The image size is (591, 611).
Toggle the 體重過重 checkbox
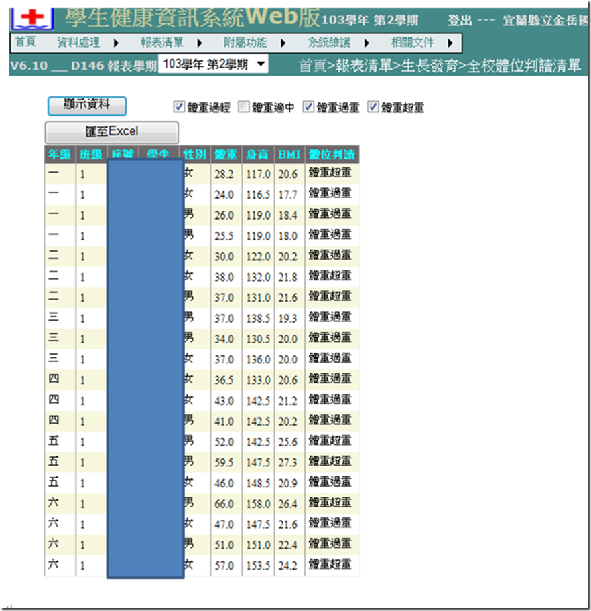point(308,107)
